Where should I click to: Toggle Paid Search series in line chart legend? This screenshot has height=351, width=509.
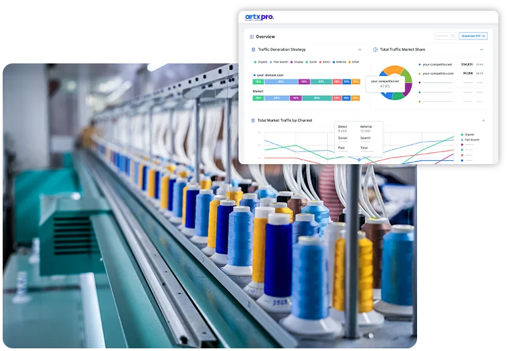[x=470, y=139]
